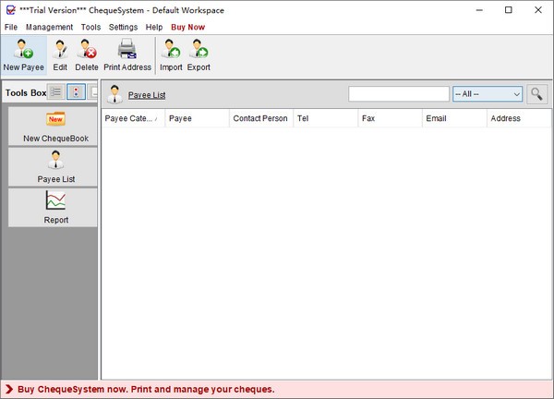The height and width of the screenshot is (399, 554).
Task: Sort by Payee Category column header
Action: 131,118
